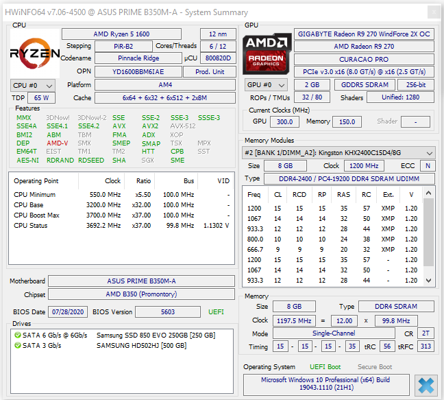Click the GIGABYTE Radeon R9 270 WindForce field
Screen dimensions: 444x400
click(x=363, y=34)
